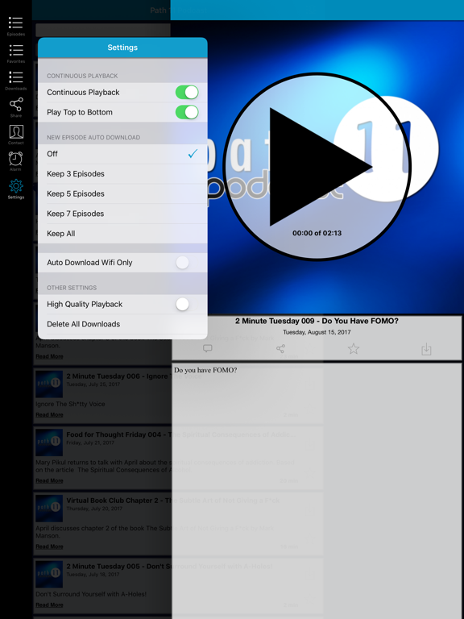This screenshot has height=619, width=464.
Task: Select episode title 2 Minute Tuesday 005
Action: click(x=169, y=567)
